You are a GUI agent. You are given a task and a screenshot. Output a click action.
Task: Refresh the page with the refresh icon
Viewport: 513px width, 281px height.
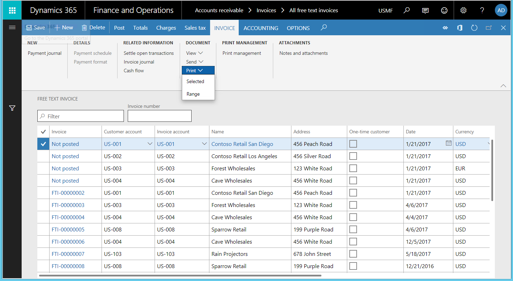click(x=474, y=28)
